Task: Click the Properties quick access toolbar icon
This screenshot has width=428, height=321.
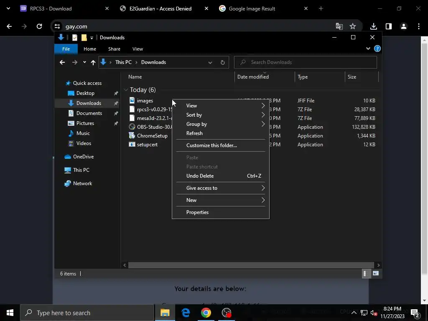Action: tap(74, 38)
